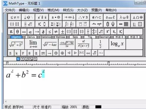
Task: Insert the sqrt(a²+b²) expression
Action: coord(16,44)
